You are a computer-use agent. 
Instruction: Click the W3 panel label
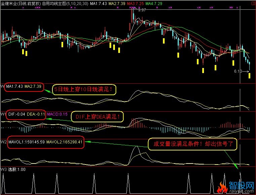point(3,170)
